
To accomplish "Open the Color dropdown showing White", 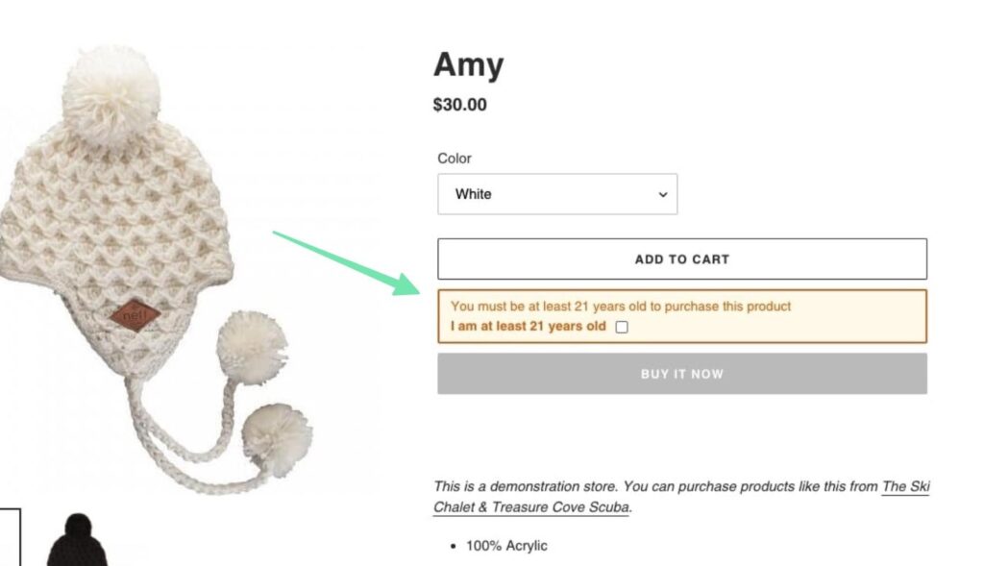I will coord(556,194).
